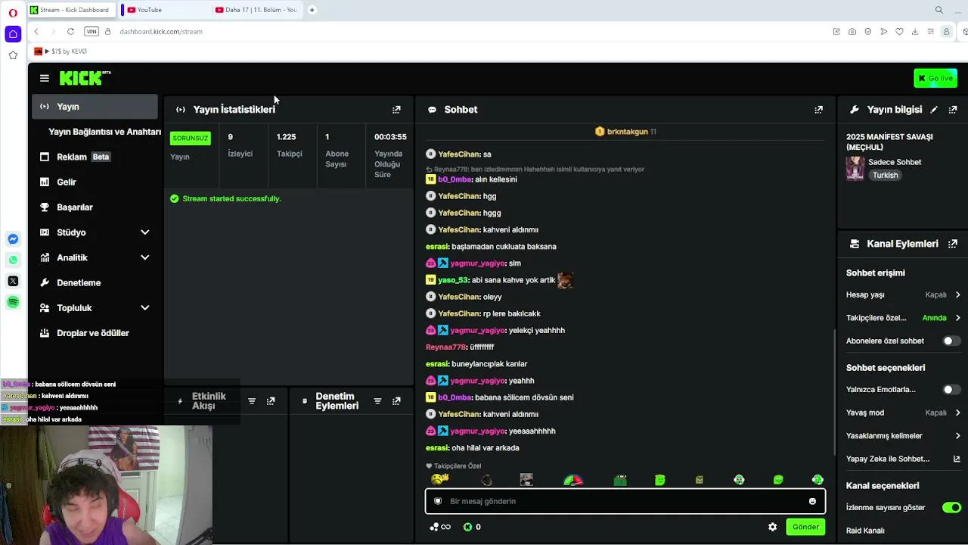Open chat settings gear icon
Screen dimensions: 968x545
click(772, 527)
